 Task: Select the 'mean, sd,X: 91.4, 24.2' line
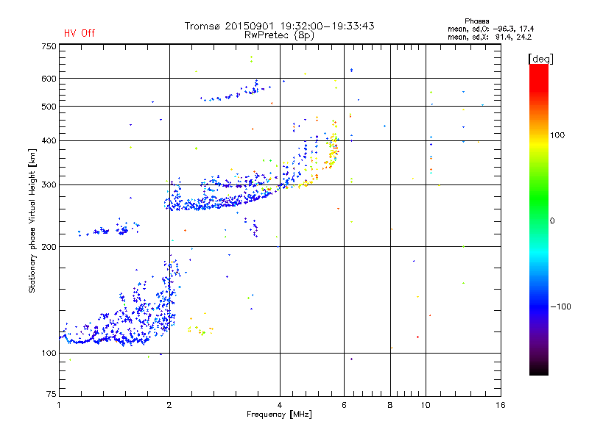490,37
